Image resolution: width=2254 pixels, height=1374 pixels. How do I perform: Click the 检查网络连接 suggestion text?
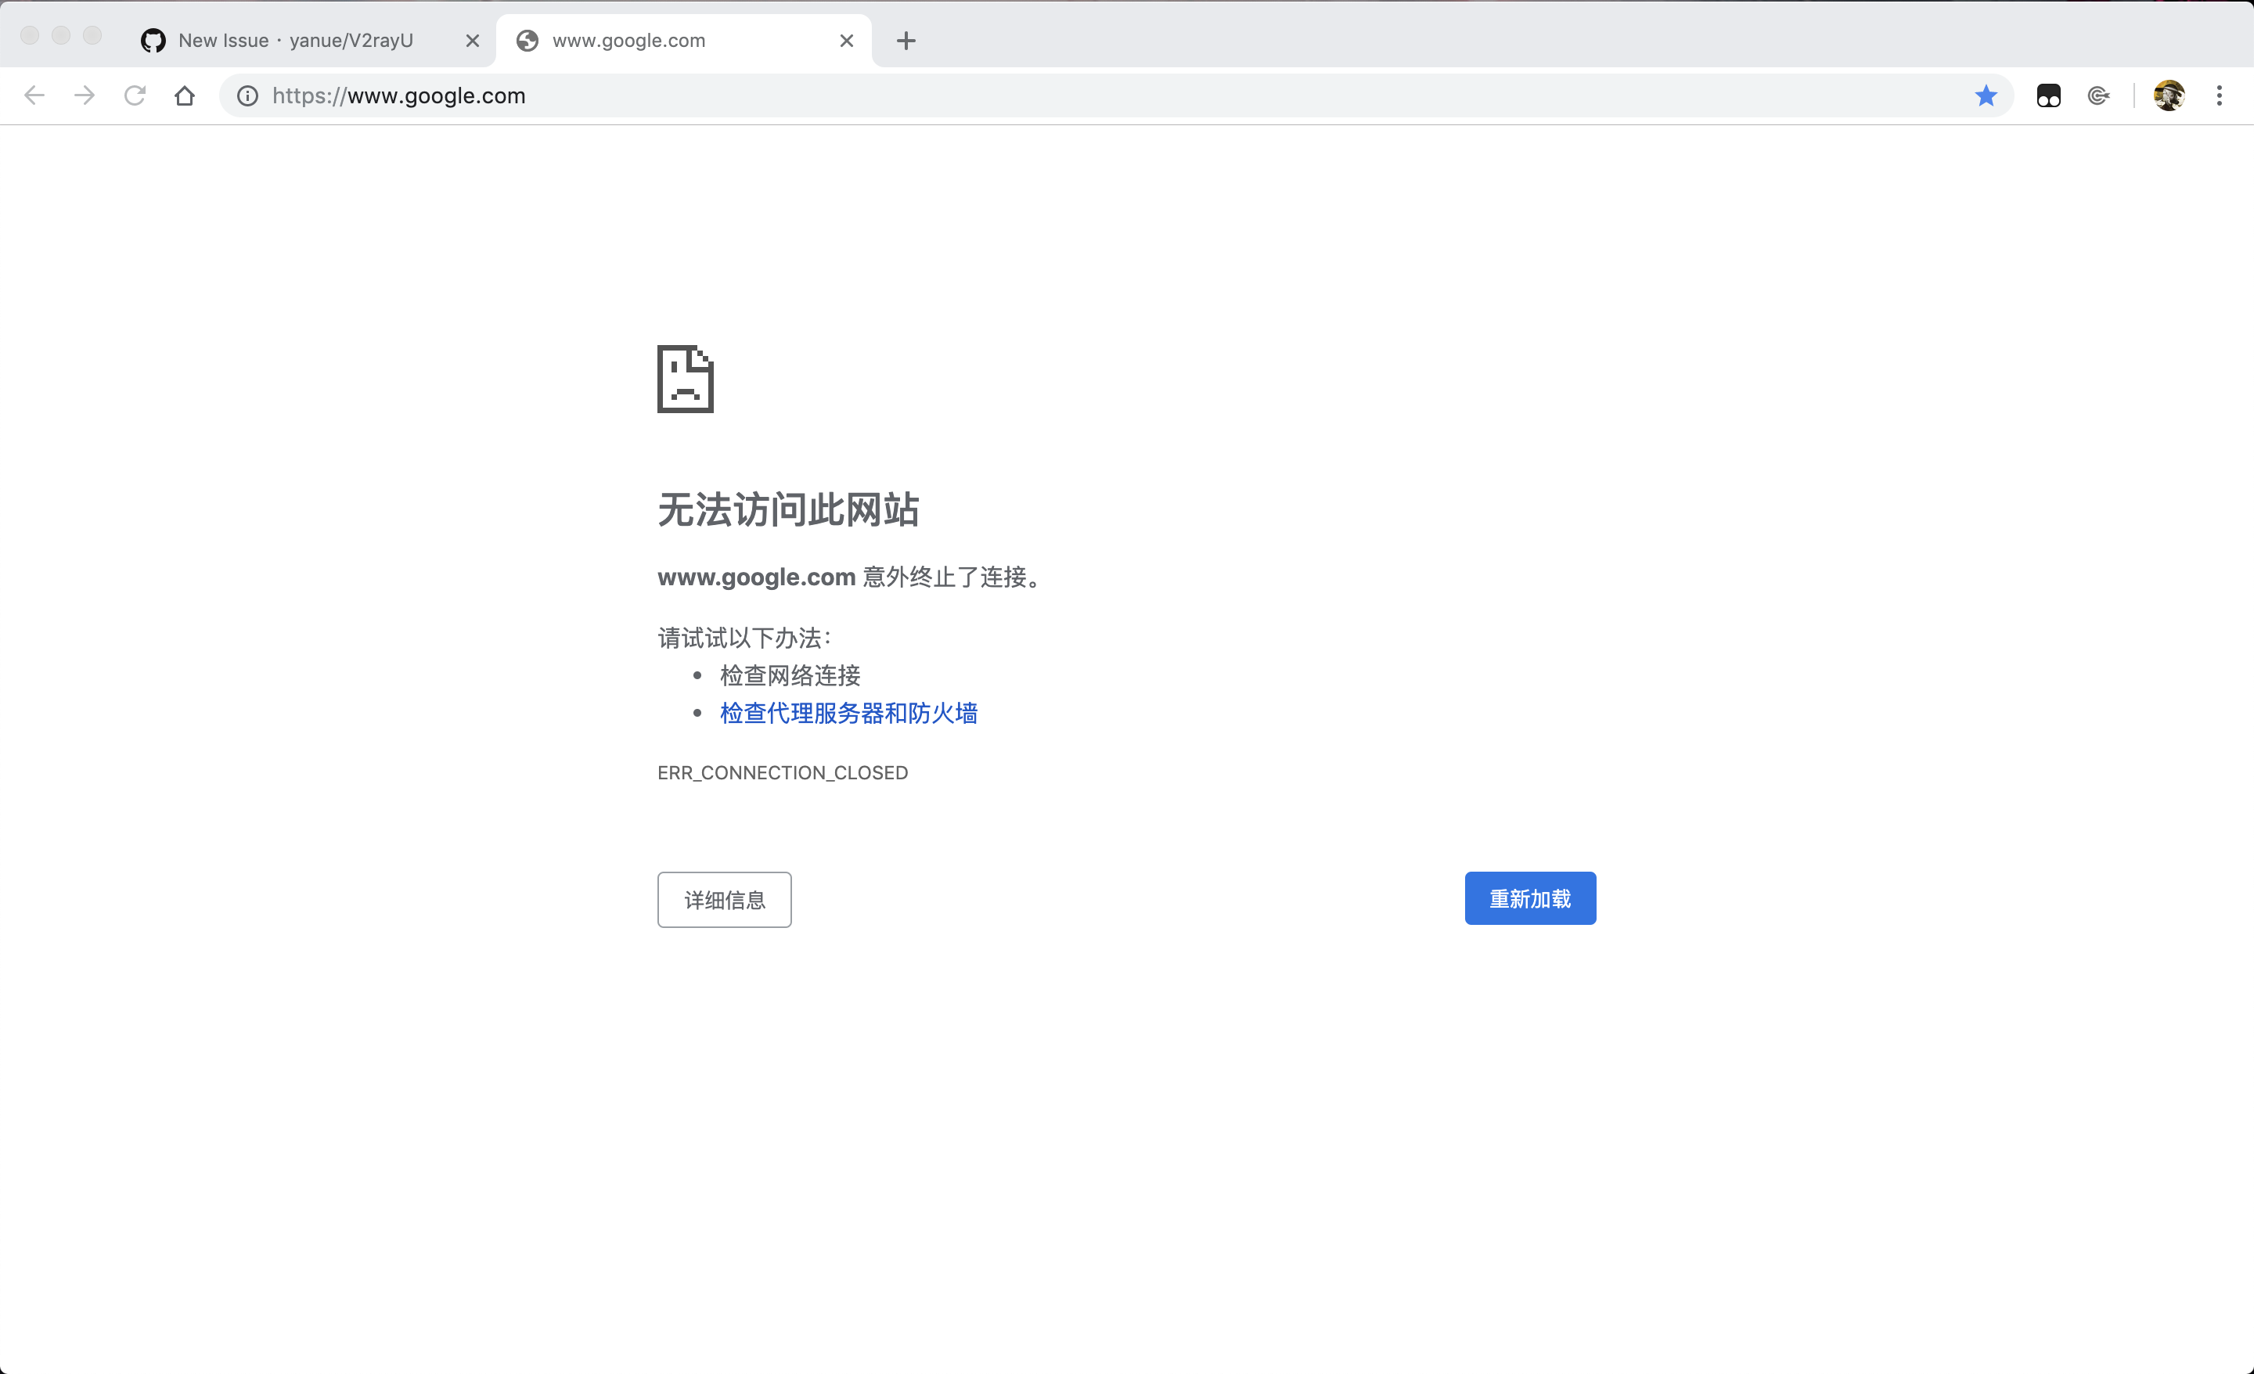coord(790,676)
